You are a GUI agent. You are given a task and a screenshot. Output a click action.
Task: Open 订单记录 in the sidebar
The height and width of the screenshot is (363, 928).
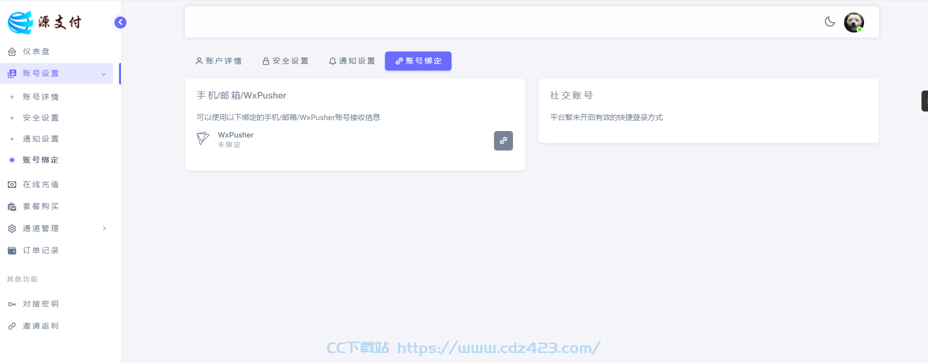click(56, 250)
